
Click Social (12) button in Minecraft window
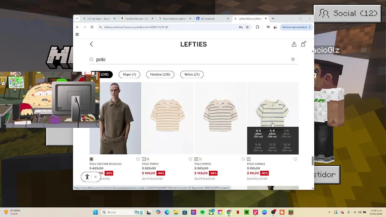347,14
